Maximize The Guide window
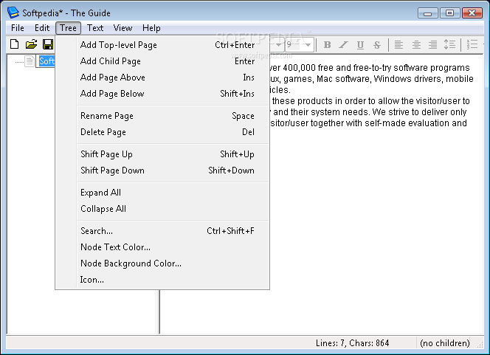Viewport: 490px width, 355px height. 449,13
